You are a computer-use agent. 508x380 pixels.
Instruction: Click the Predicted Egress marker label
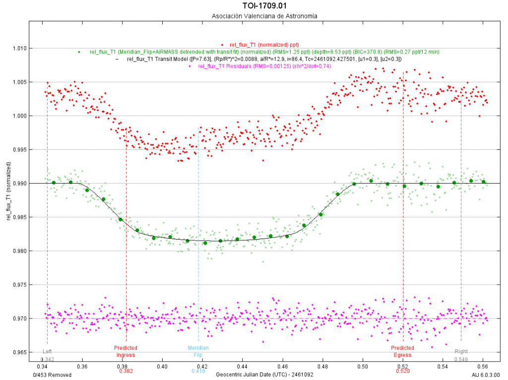[x=402, y=351]
